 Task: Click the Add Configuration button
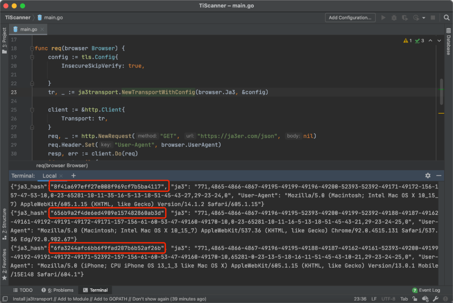pos(350,18)
